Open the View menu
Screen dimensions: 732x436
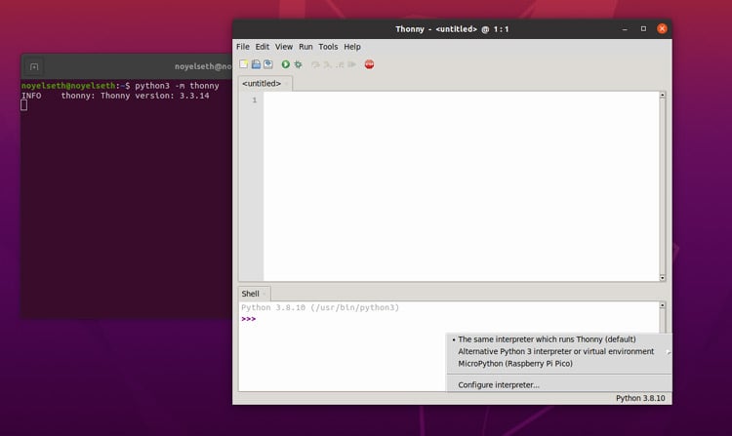coord(284,47)
